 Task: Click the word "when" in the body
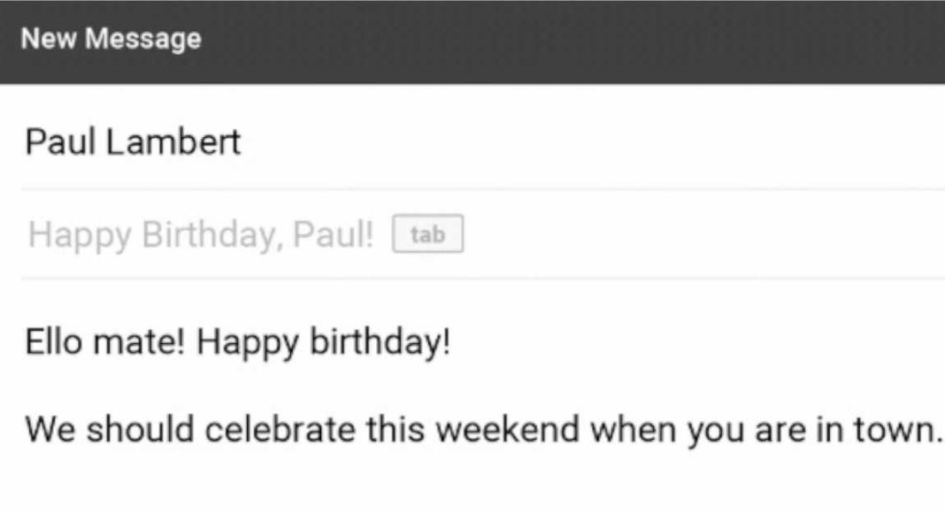[x=630, y=430]
